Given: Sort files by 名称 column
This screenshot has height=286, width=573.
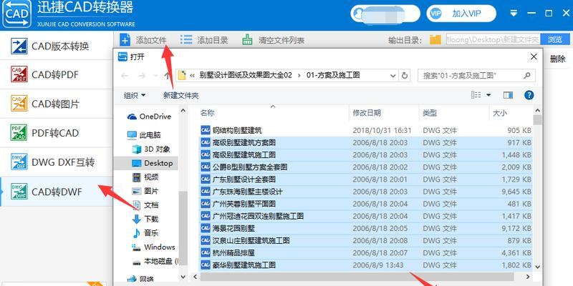Looking at the screenshot, I should coord(273,113).
